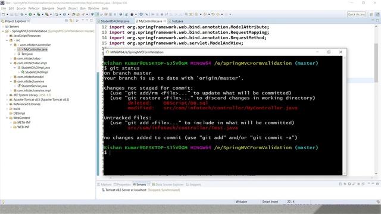Expand the com.infotech.dao package
The width and height of the screenshot is (381, 214).
11,58
